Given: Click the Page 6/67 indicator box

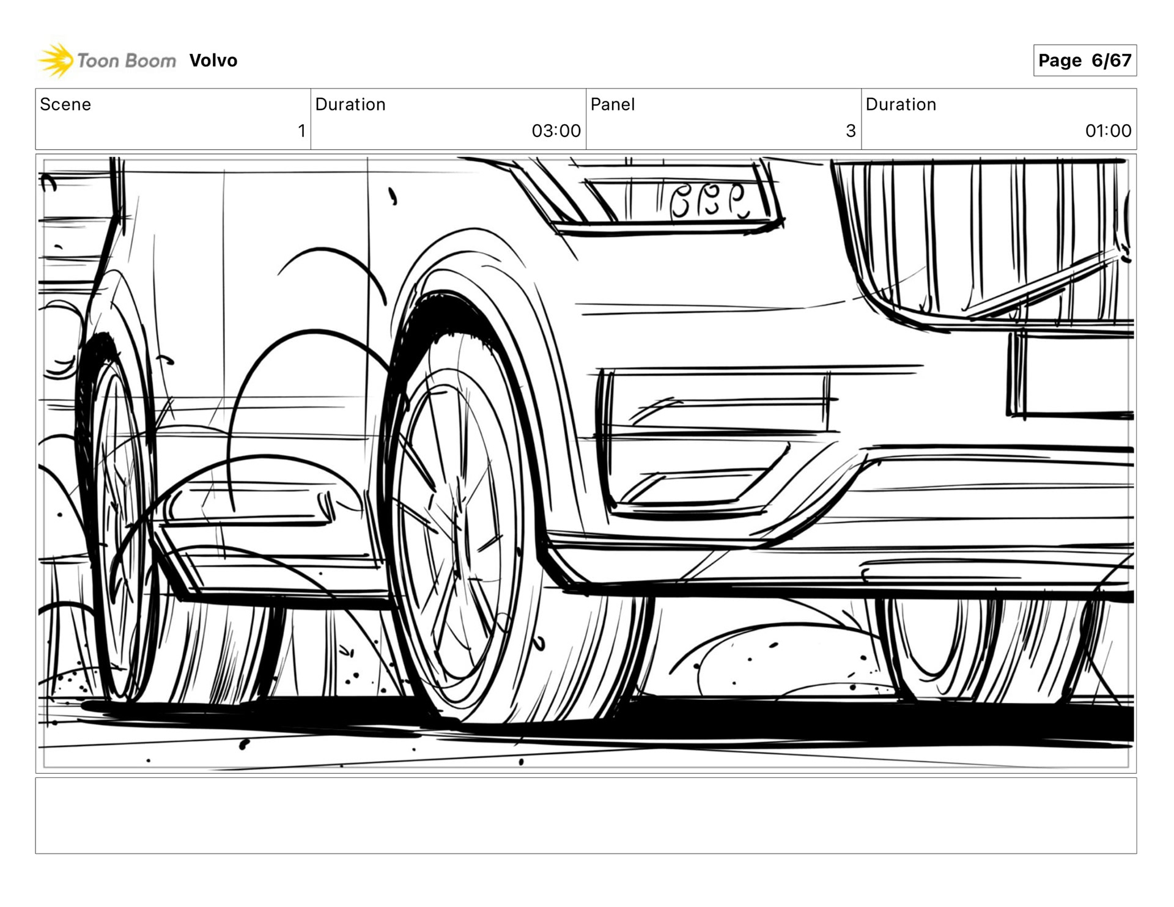Looking at the screenshot, I should (x=1084, y=61).
